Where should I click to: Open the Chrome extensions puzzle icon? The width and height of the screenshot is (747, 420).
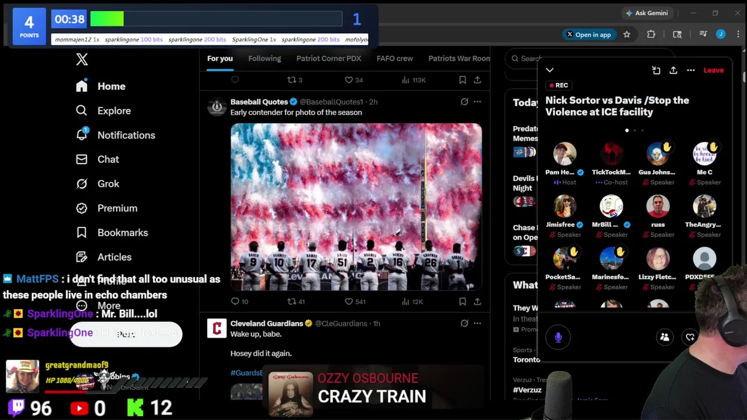(x=651, y=34)
